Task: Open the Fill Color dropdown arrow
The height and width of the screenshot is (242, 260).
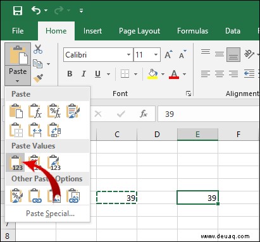Action: click(163, 74)
